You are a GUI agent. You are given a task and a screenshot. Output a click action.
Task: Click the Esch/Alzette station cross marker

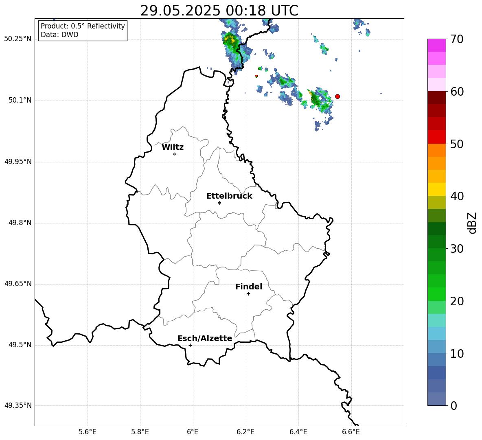pyautogui.click(x=190, y=345)
